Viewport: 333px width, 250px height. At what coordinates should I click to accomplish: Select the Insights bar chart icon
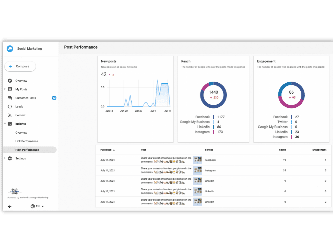point(10,124)
